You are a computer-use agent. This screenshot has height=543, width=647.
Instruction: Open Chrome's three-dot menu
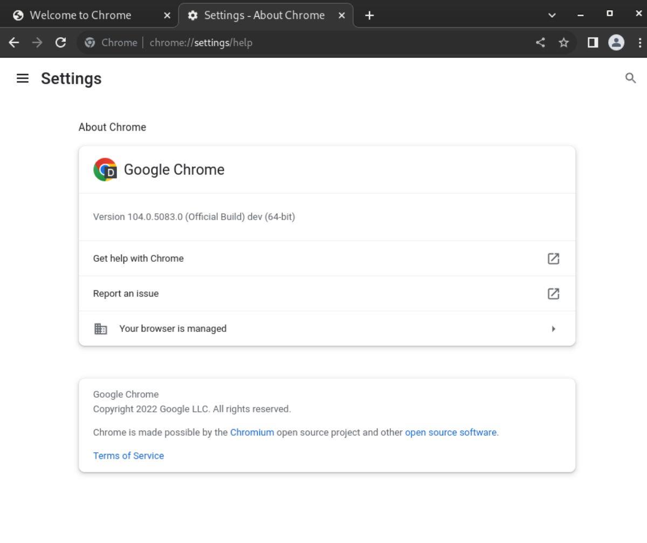(639, 42)
